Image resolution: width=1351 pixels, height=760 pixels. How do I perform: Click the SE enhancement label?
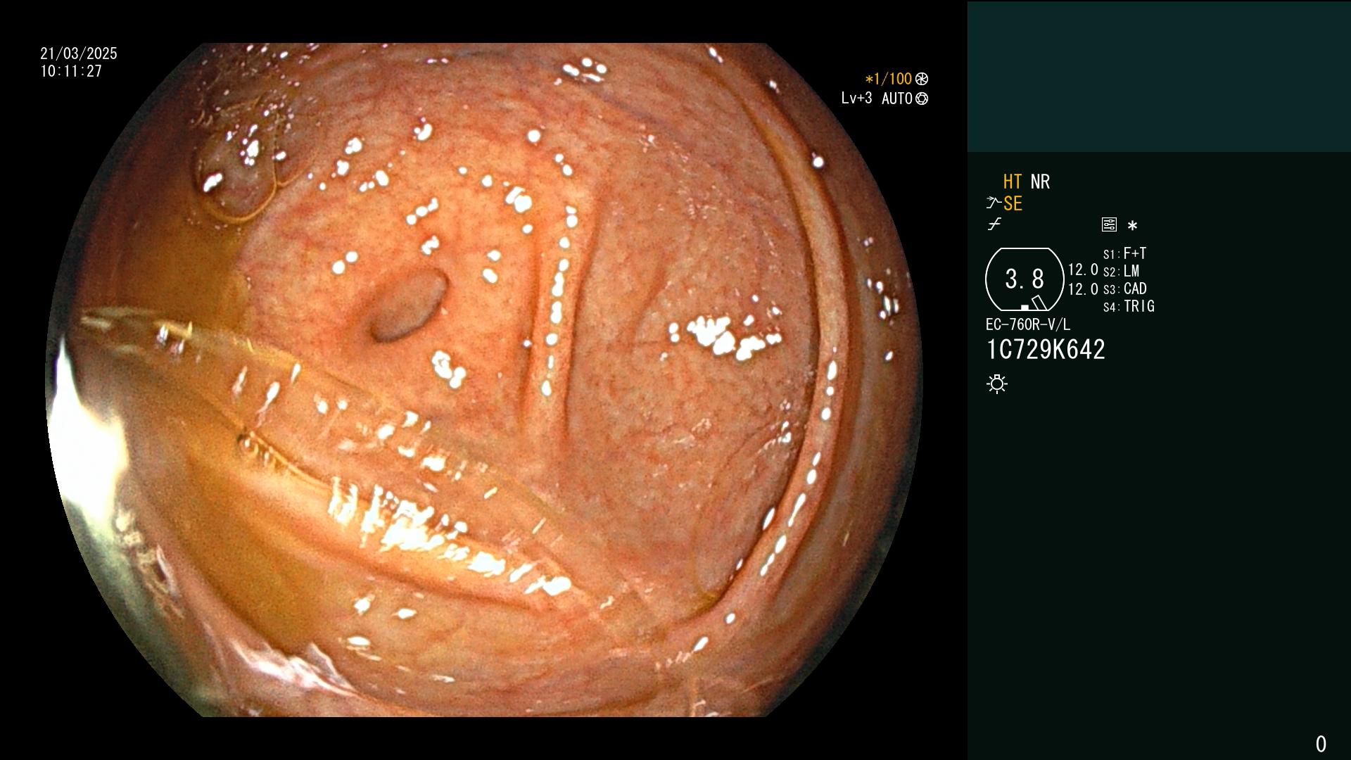pos(1013,203)
